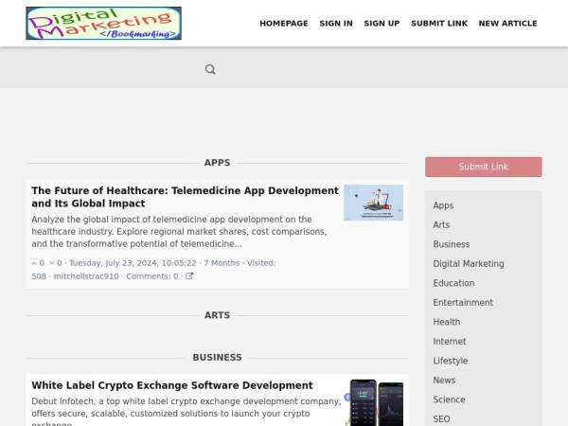The width and height of the screenshot is (568, 426).
Task: Select the Education category in sidebar
Action: coord(453,283)
